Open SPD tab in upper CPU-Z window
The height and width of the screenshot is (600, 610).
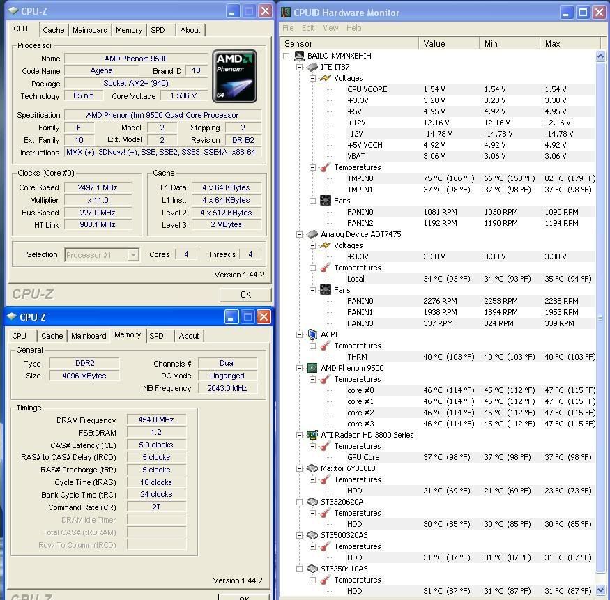[x=158, y=30]
